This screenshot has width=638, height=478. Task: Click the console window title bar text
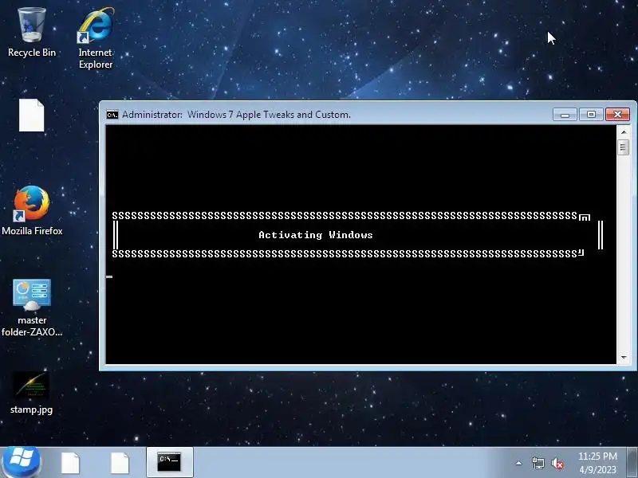click(x=236, y=115)
